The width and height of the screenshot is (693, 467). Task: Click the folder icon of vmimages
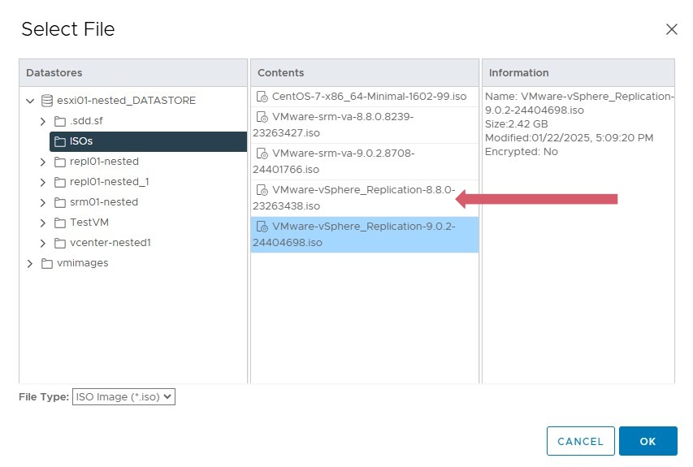[47, 263]
